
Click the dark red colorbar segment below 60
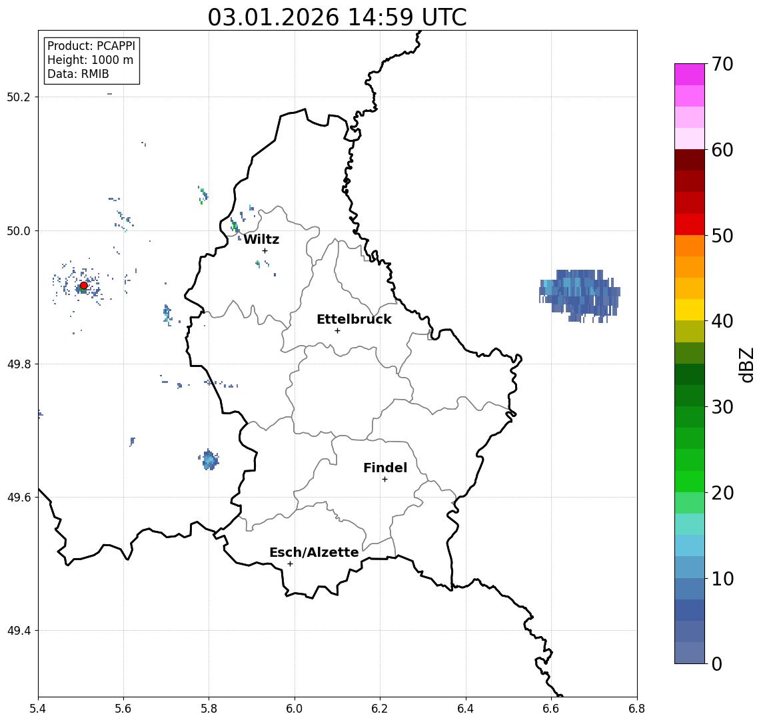point(690,160)
